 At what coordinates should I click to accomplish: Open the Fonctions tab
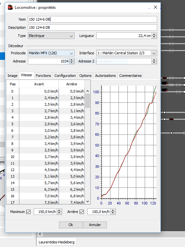coord(43,76)
